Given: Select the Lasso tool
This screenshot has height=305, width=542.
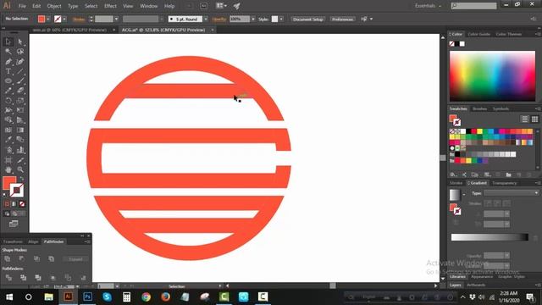Looking at the screenshot, I should [x=20, y=52].
